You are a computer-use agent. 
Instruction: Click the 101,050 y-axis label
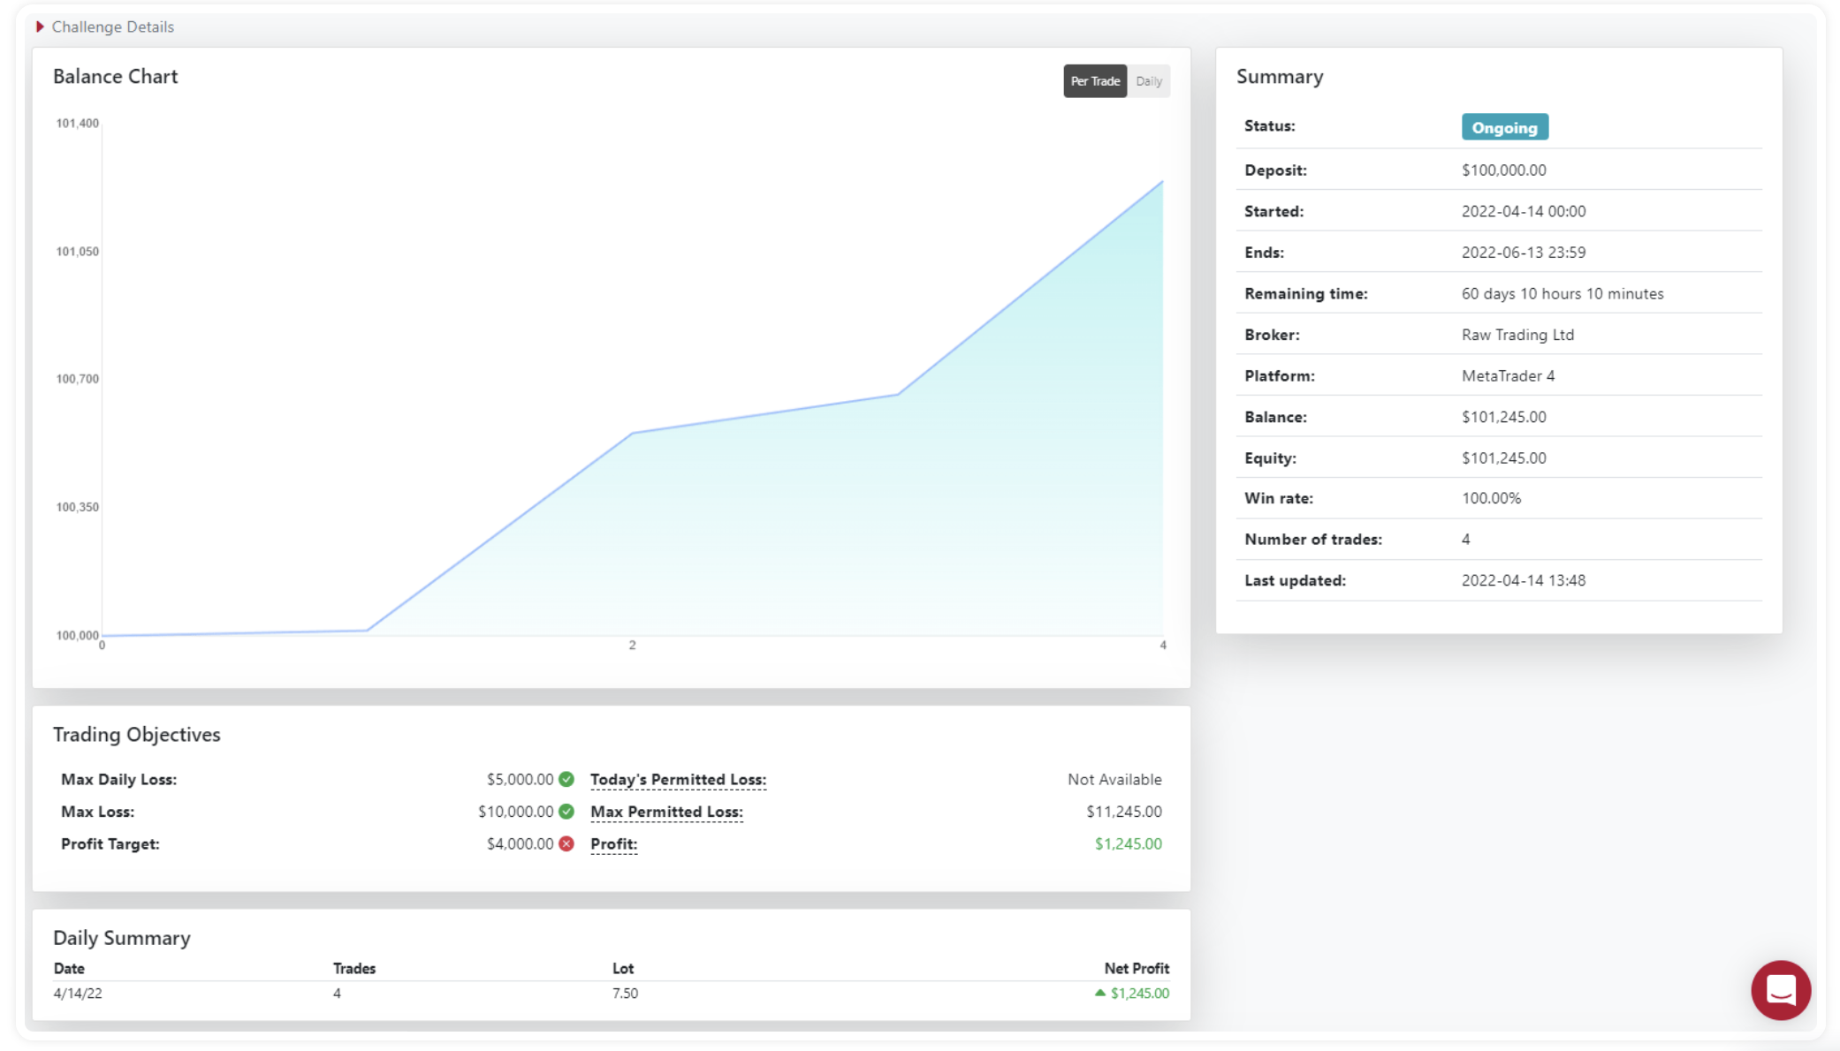click(78, 252)
